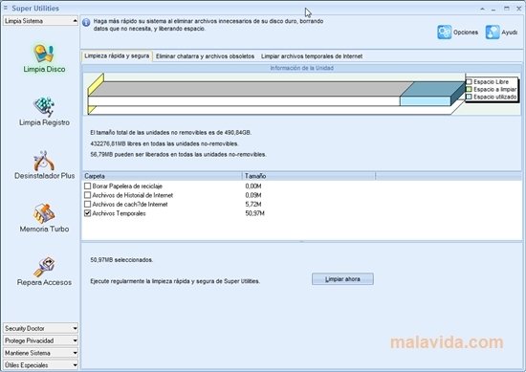Open the Repara Accesos icon

pyautogui.click(x=44, y=267)
